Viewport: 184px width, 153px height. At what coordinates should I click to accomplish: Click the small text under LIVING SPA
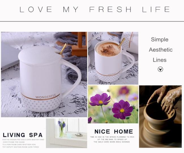tap(23, 143)
